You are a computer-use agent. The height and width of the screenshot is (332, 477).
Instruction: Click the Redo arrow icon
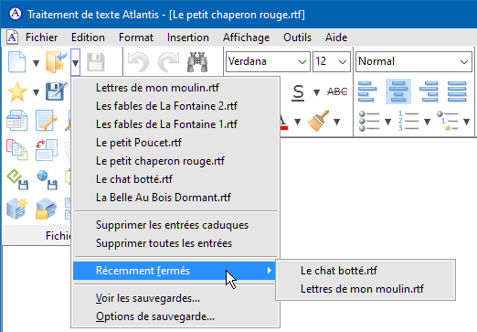pyautogui.click(x=168, y=62)
